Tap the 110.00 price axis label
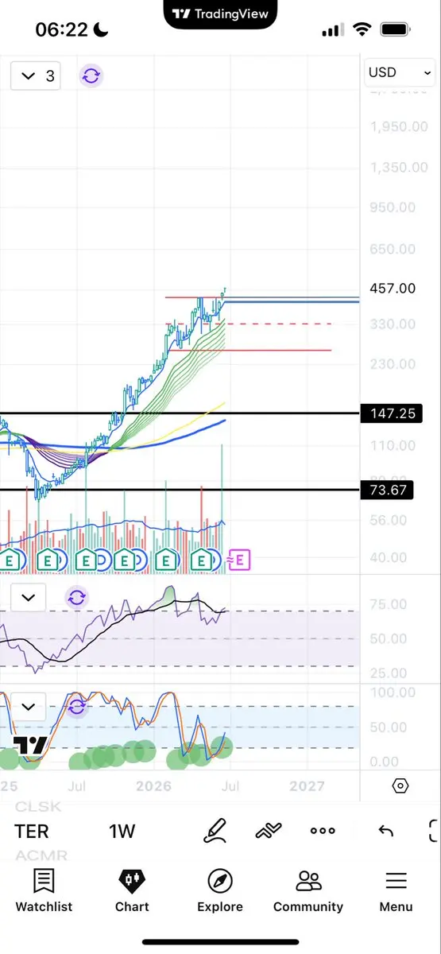The image size is (441, 954). pos(393,446)
